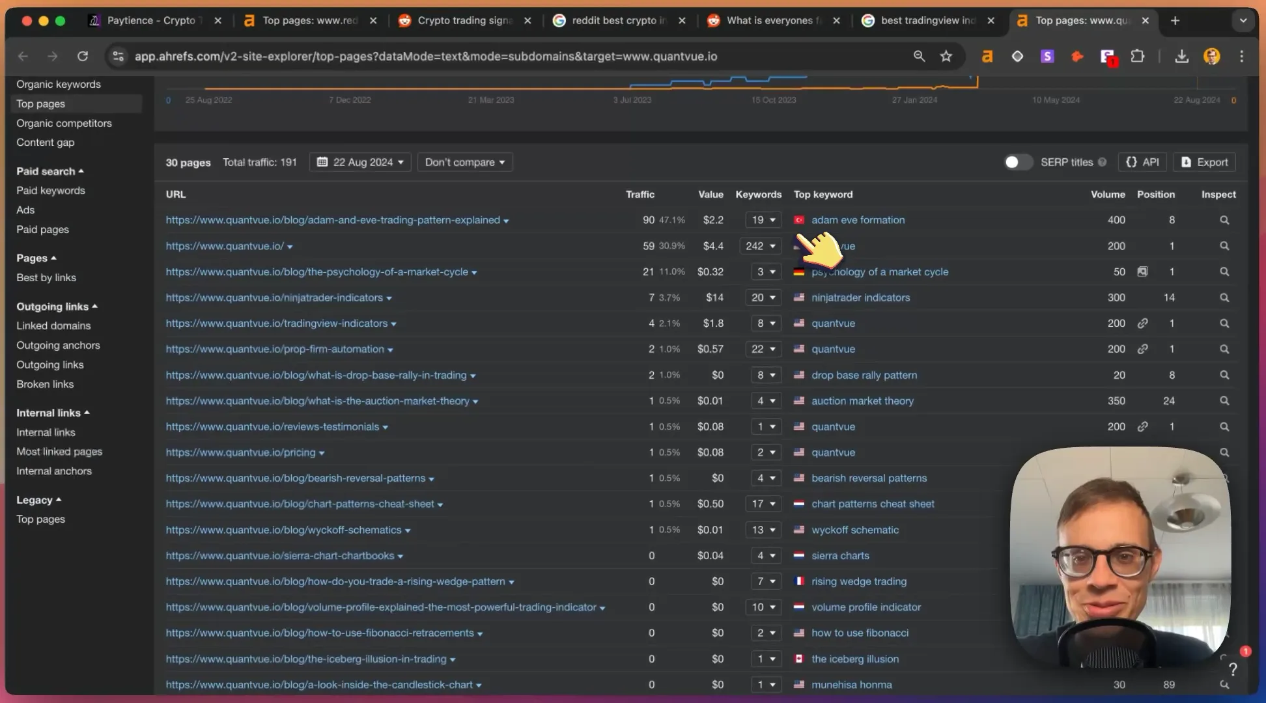Open the ninjatrader indicators keyword link
Screen dimensions: 1266x703
pos(860,297)
